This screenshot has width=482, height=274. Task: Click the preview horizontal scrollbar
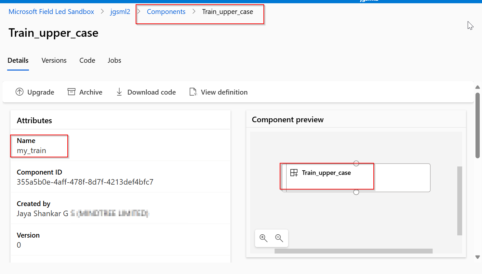pos(354,251)
